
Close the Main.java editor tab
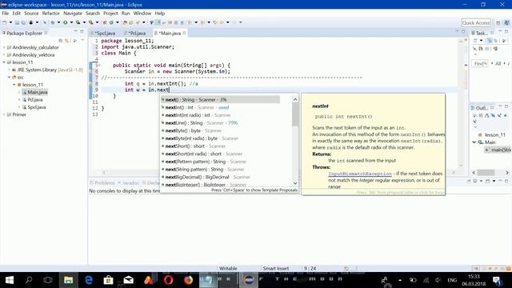(x=185, y=33)
